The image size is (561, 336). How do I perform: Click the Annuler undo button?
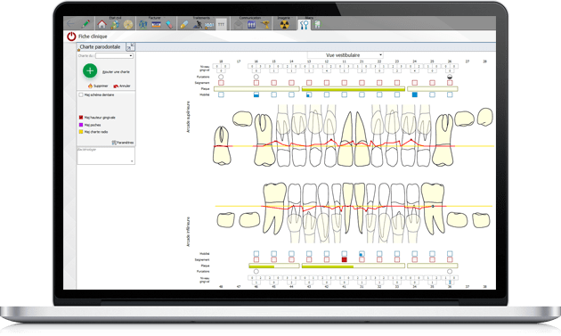pos(122,86)
